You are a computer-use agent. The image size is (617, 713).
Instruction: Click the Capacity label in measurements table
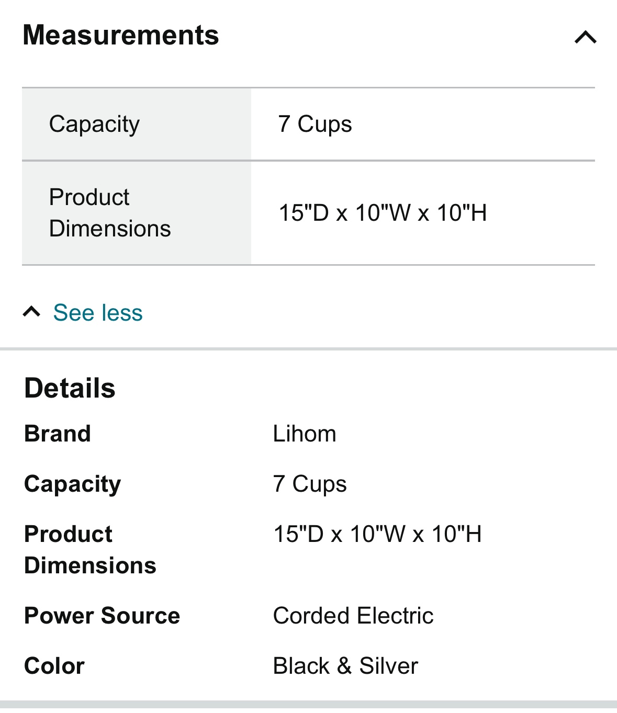[94, 125]
